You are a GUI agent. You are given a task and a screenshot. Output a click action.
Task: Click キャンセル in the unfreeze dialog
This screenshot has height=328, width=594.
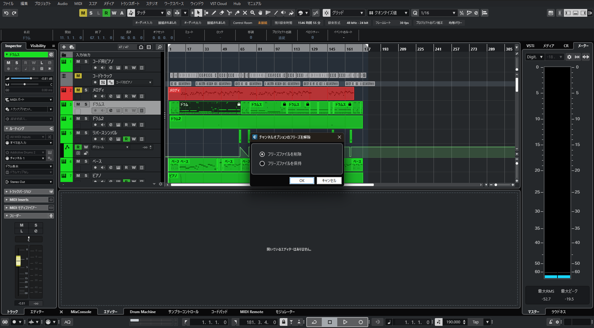(x=329, y=180)
